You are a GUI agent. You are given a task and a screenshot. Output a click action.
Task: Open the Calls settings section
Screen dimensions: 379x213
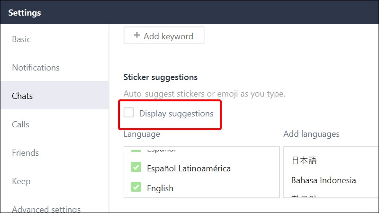(20, 124)
